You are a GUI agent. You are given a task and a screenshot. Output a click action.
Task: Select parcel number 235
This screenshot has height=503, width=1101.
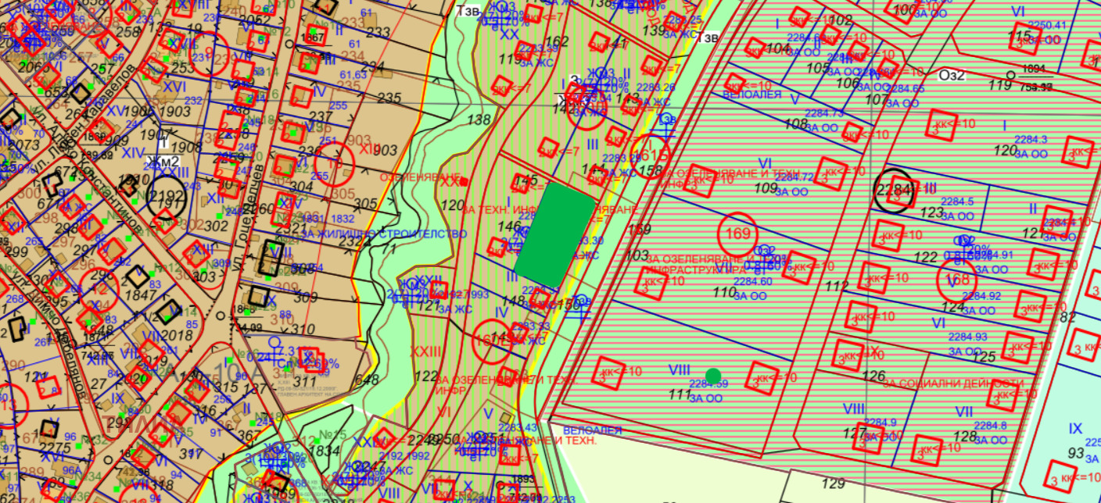click(x=389, y=98)
